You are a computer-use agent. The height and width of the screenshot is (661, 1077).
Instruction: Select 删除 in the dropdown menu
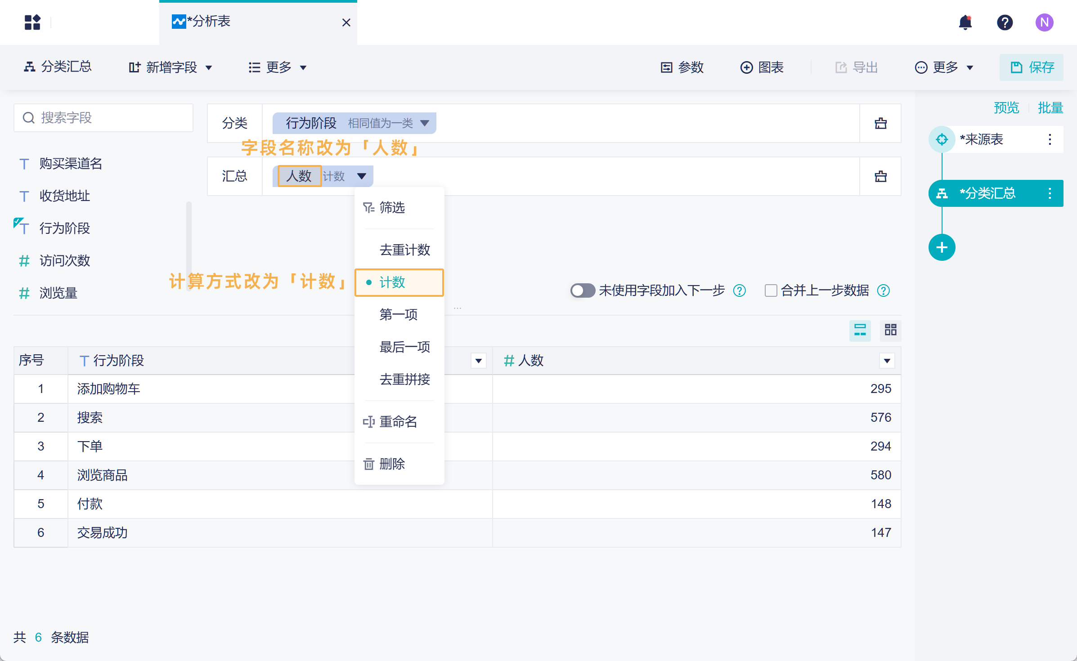click(391, 464)
